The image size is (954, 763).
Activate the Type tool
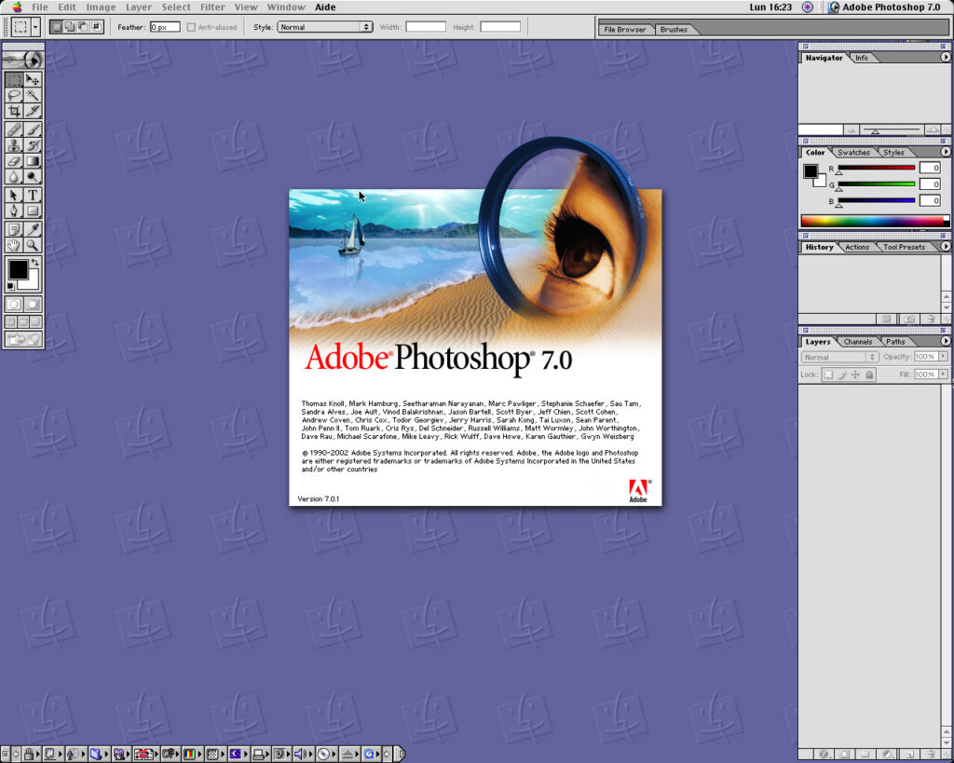click(33, 196)
